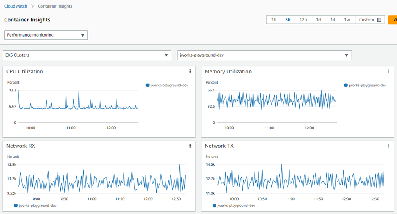
Task: Open Network RX widget options menu
Action: point(190,146)
